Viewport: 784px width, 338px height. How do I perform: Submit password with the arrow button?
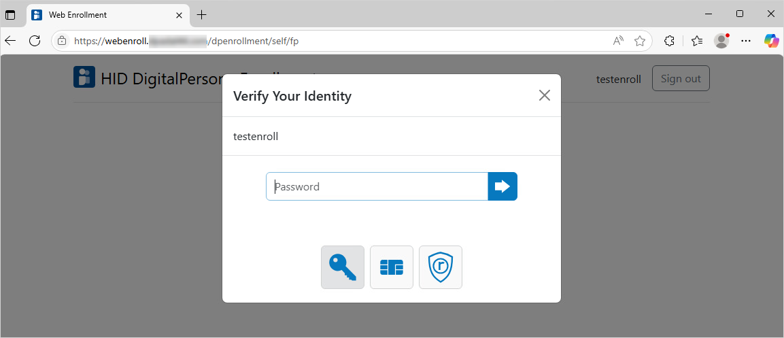(502, 186)
